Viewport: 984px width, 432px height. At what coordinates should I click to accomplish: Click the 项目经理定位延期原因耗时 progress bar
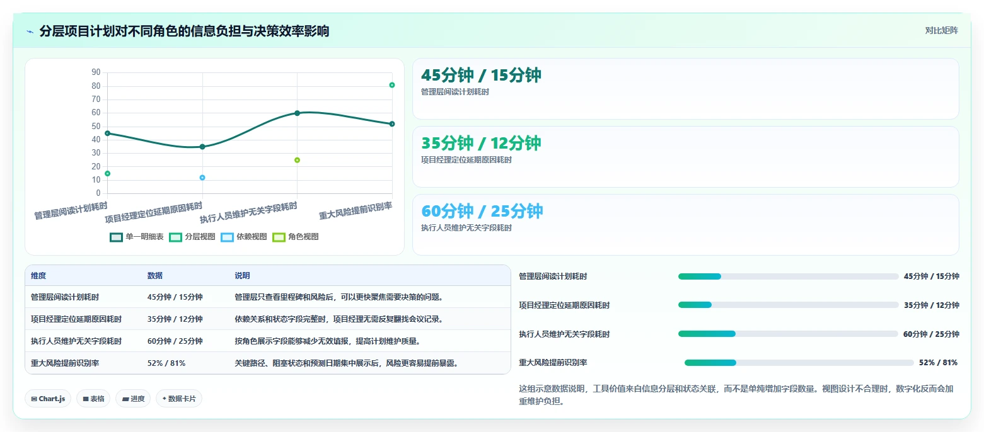click(788, 305)
